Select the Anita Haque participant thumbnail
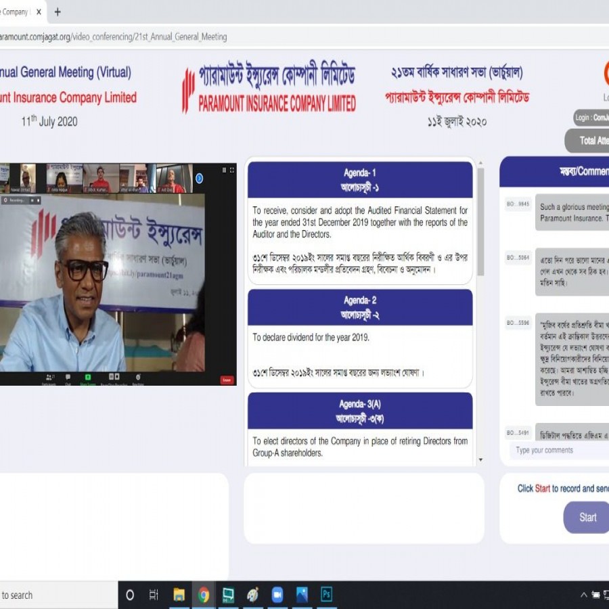Image resolution: width=609 pixels, height=609 pixels. coord(64,178)
